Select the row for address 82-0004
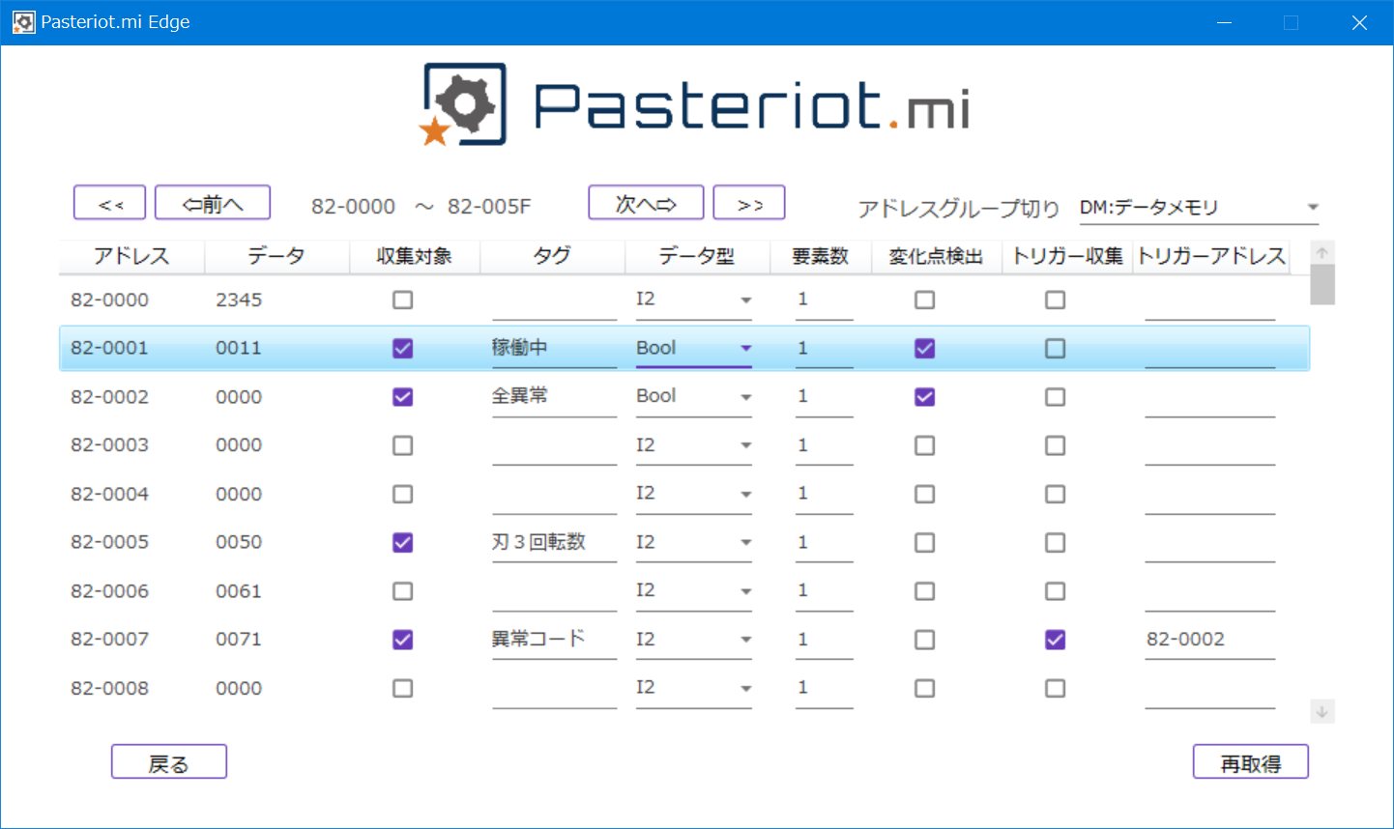This screenshot has width=1394, height=829. click(684, 494)
